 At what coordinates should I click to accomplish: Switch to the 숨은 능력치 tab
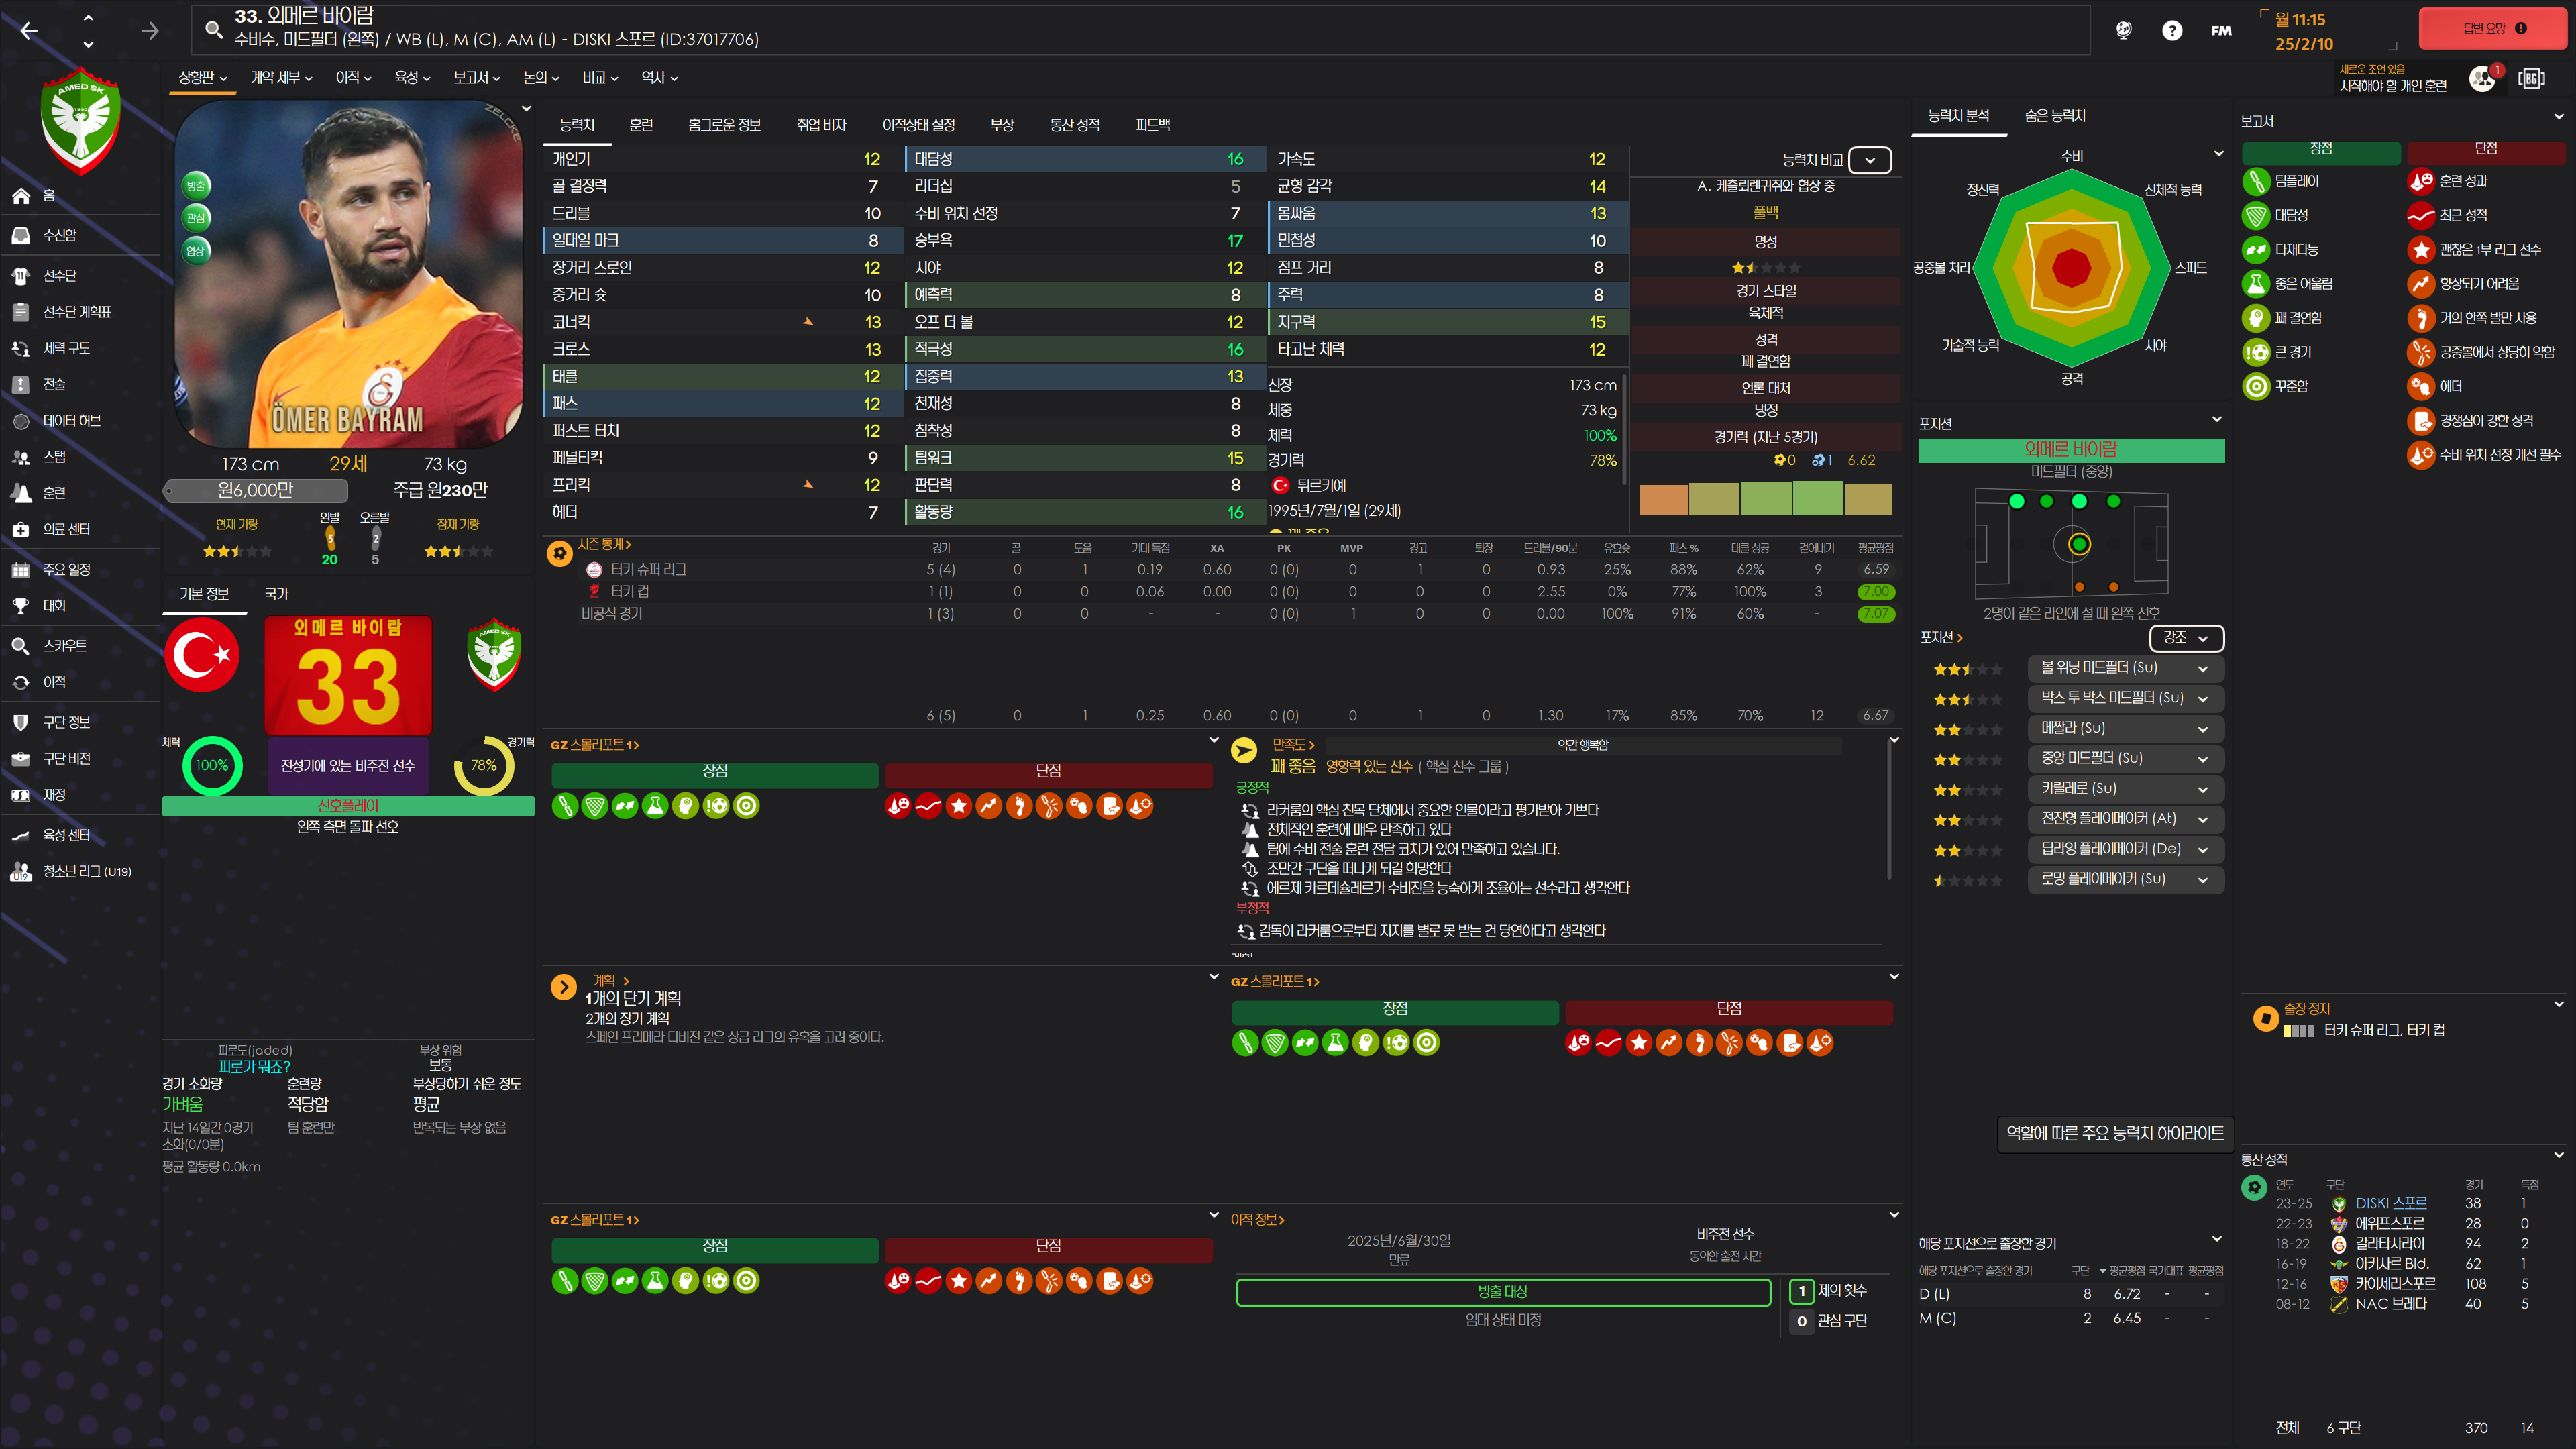(2055, 116)
